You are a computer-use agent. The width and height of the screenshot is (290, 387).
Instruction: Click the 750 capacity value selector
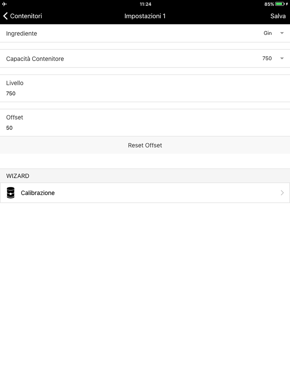click(x=267, y=58)
